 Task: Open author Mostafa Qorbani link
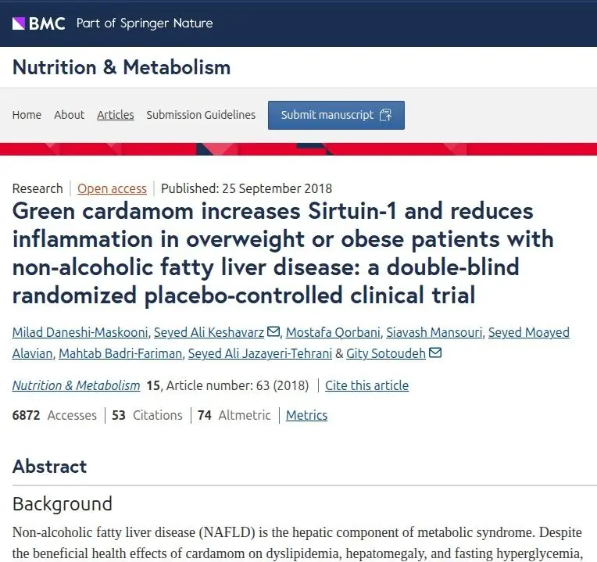pyautogui.click(x=333, y=332)
